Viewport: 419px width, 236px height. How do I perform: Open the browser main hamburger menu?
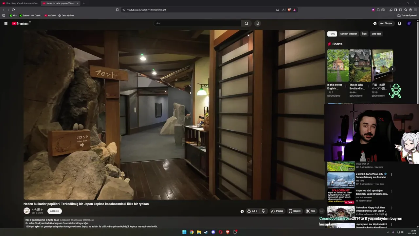coord(415,10)
